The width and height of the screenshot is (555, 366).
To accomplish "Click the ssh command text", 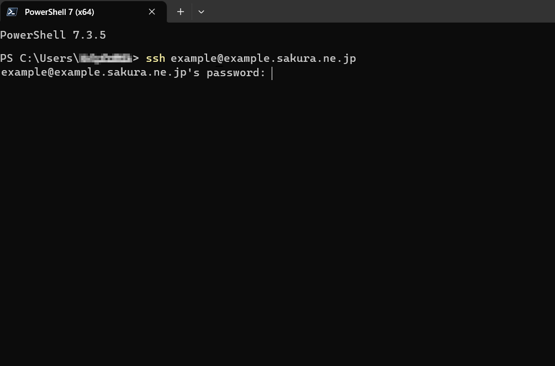I will (x=155, y=58).
